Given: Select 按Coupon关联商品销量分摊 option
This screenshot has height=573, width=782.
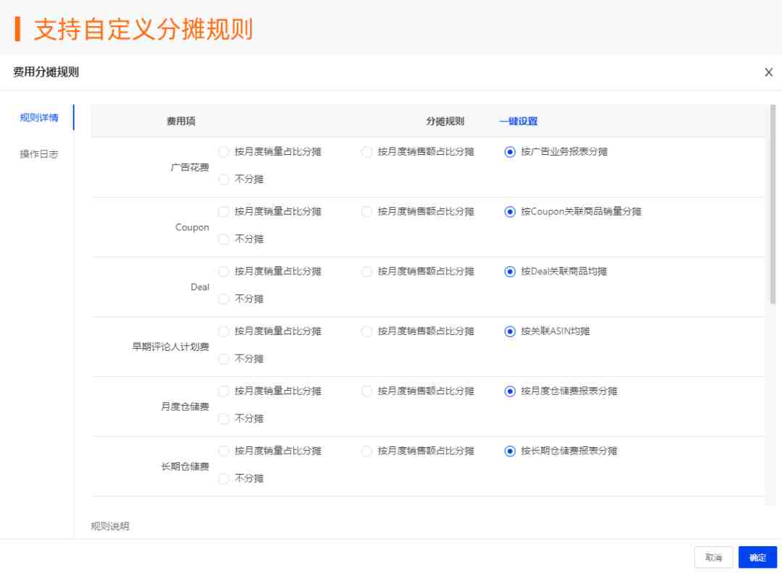Looking at the screenshot, I should coord(510,211).
